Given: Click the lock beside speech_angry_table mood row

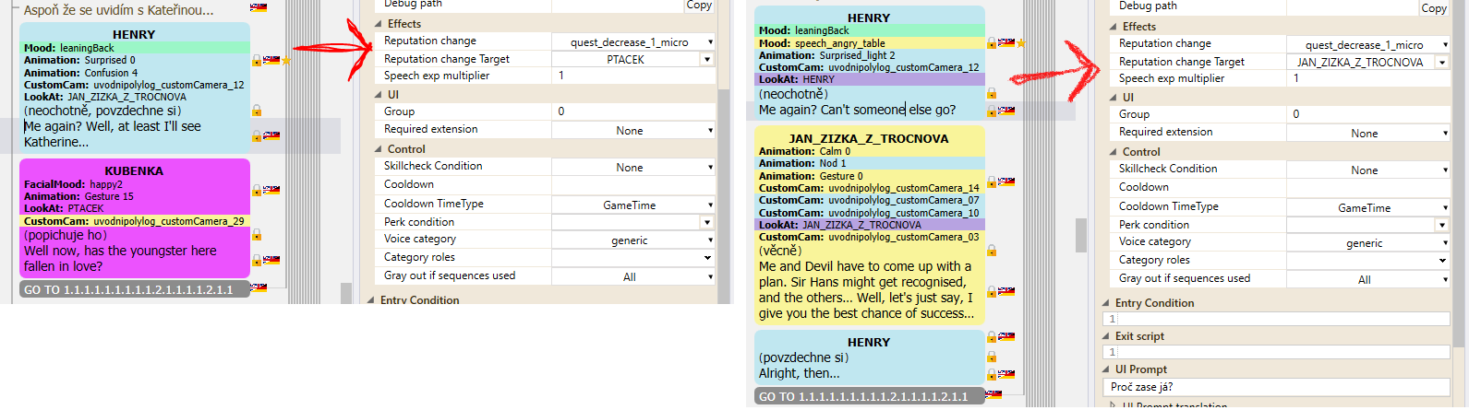Looking at the screenshot, I should click(x=992, y=43).
